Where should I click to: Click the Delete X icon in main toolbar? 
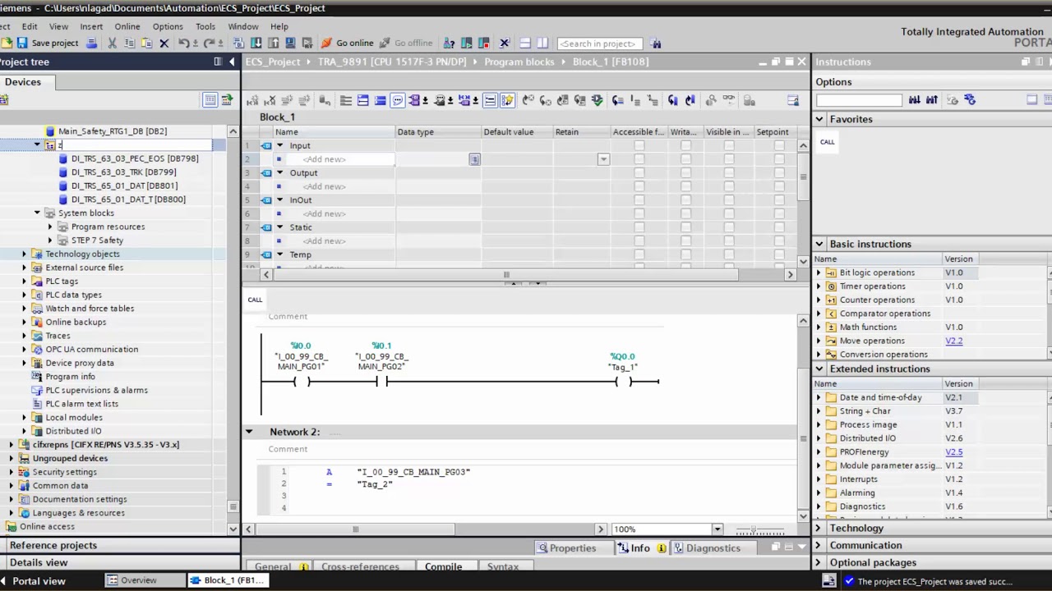pos(164,43)
